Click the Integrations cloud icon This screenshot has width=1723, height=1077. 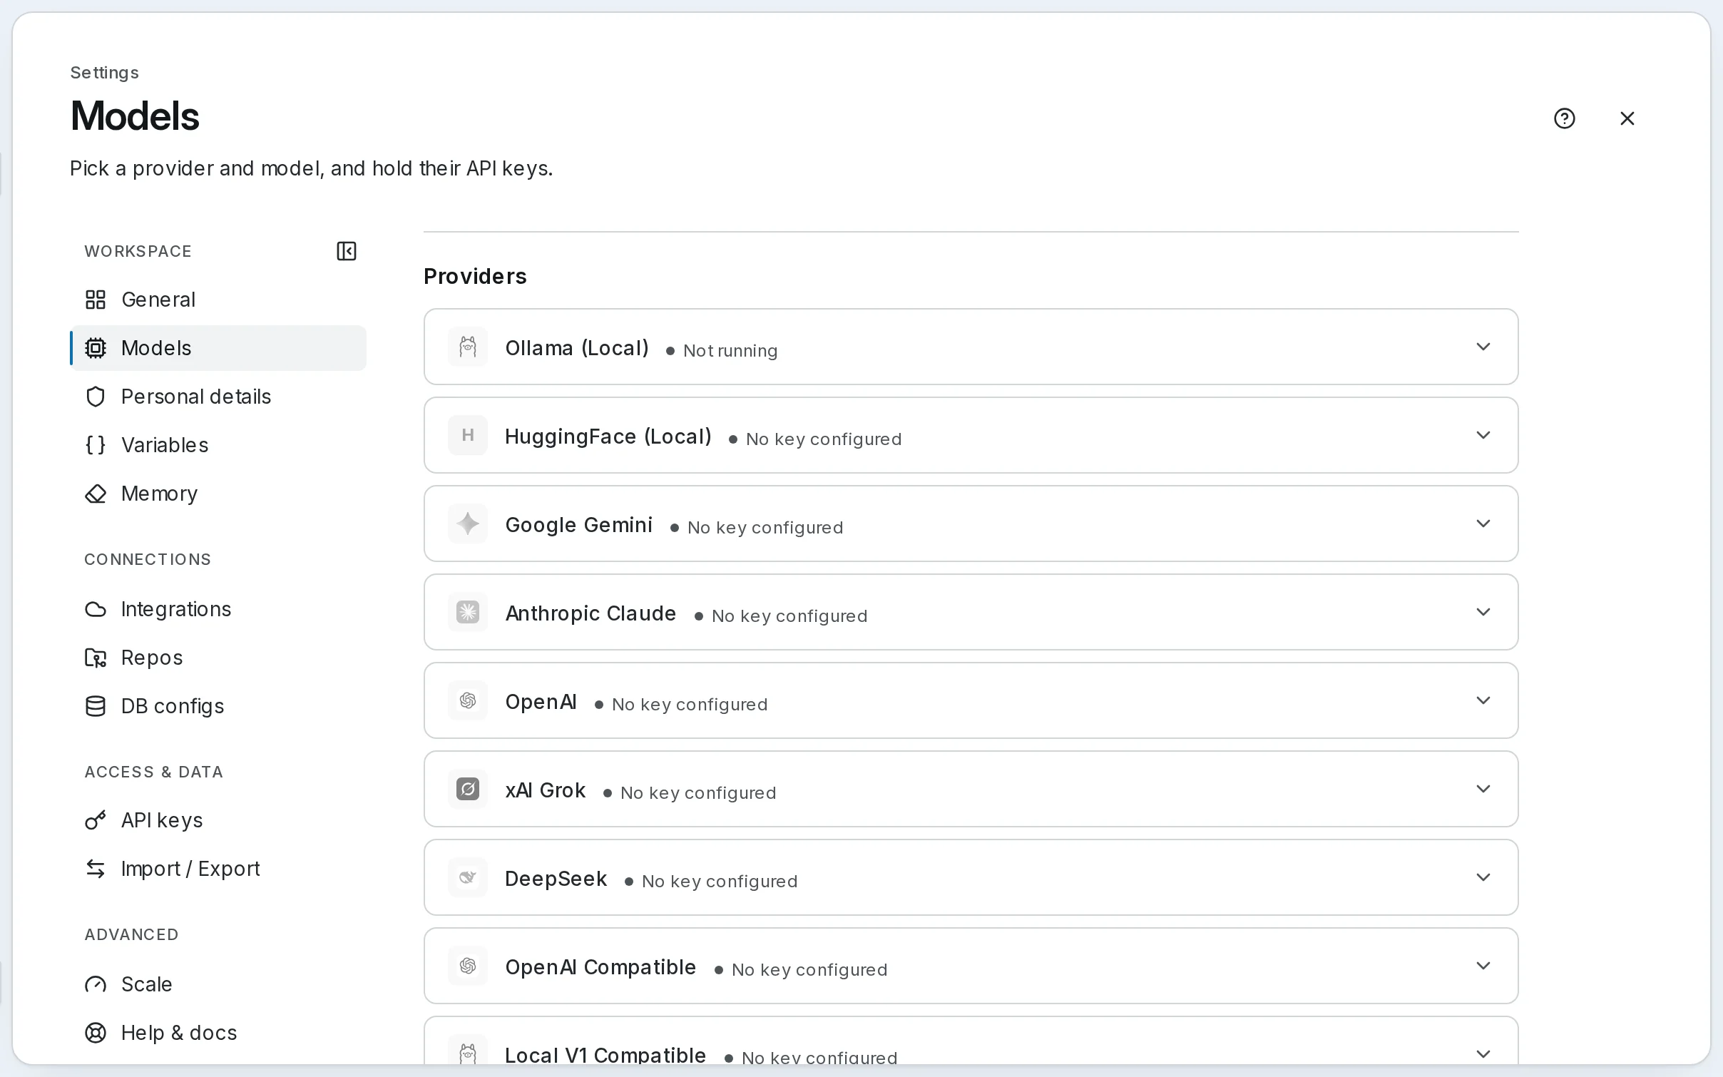(96, 609)
